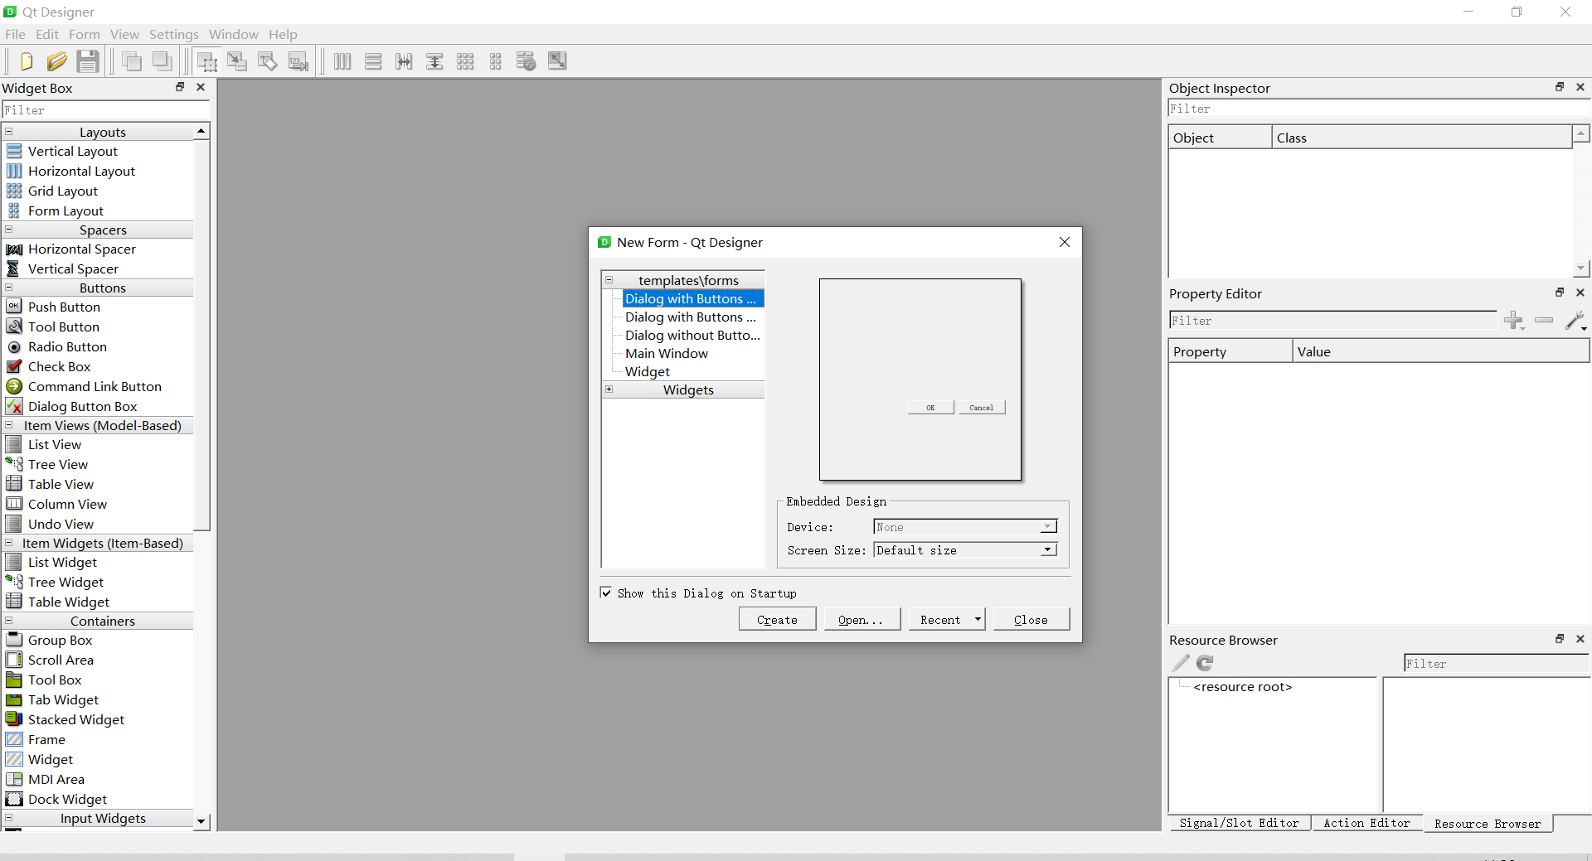Select Dialog without Buttons template
The image size is (1592, 861).
pos(692,335)
